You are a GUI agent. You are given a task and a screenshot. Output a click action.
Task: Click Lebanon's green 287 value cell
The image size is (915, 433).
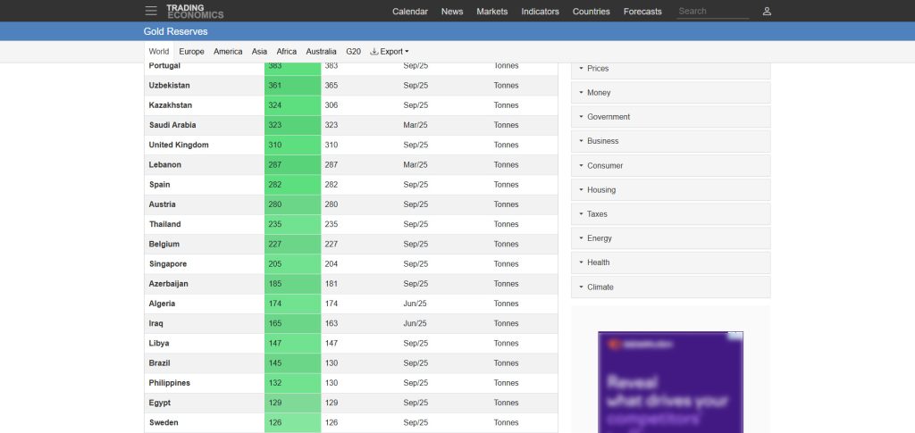click(x=292, y=165)
